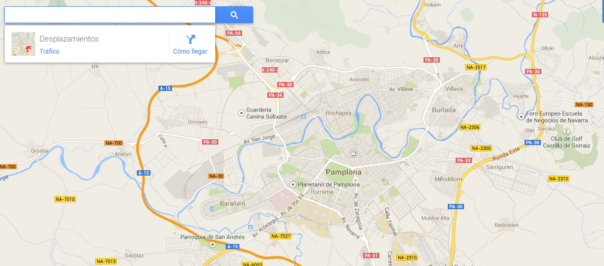Open the Cómo llegar directions arrow icon
The image size is (604, 266).
click(190, 39)
